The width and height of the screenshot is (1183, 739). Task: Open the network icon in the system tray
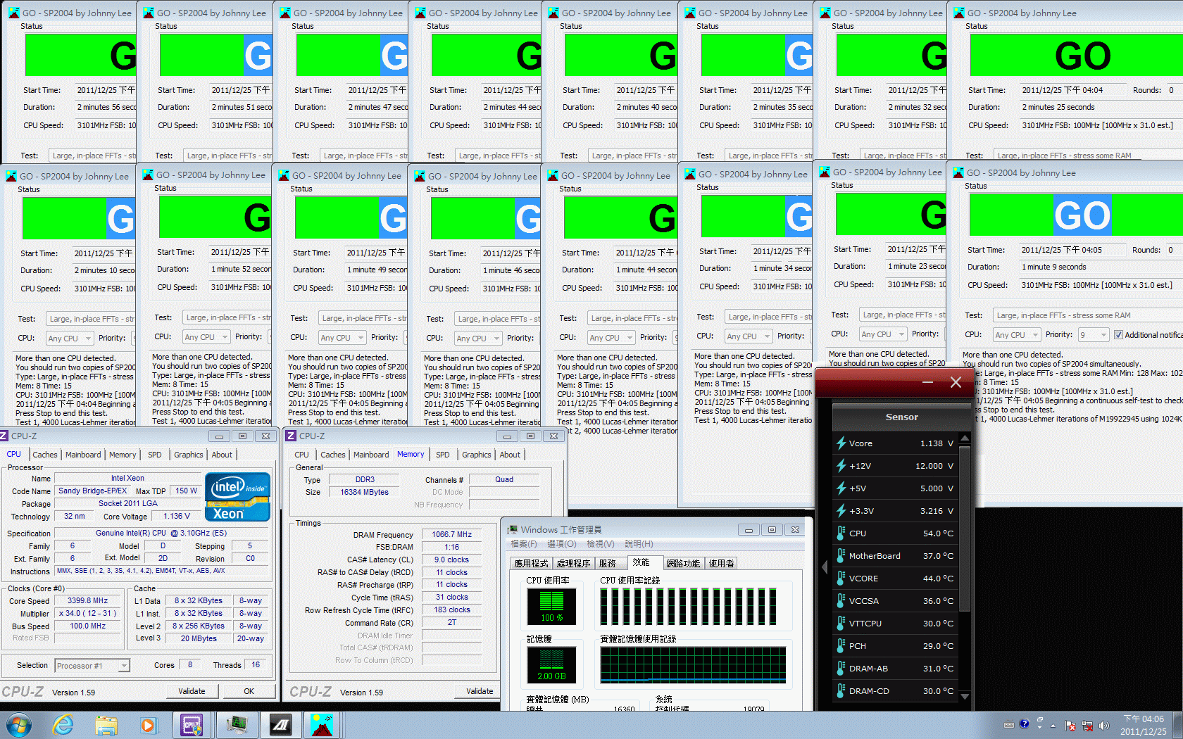pos(1087,726)
